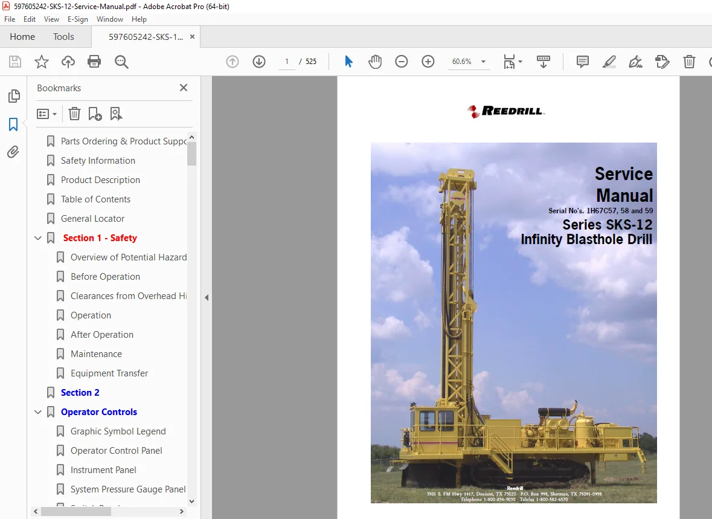
Task: Open the page display options dropdown arrow
Action: [x=521, y=62]
